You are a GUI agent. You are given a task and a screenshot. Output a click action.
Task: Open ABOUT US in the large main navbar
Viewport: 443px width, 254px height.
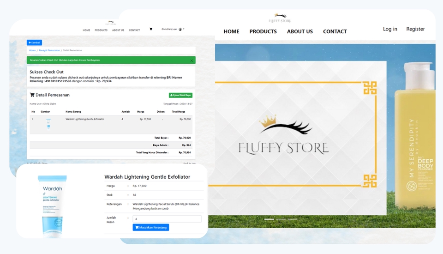pos(300,31)
